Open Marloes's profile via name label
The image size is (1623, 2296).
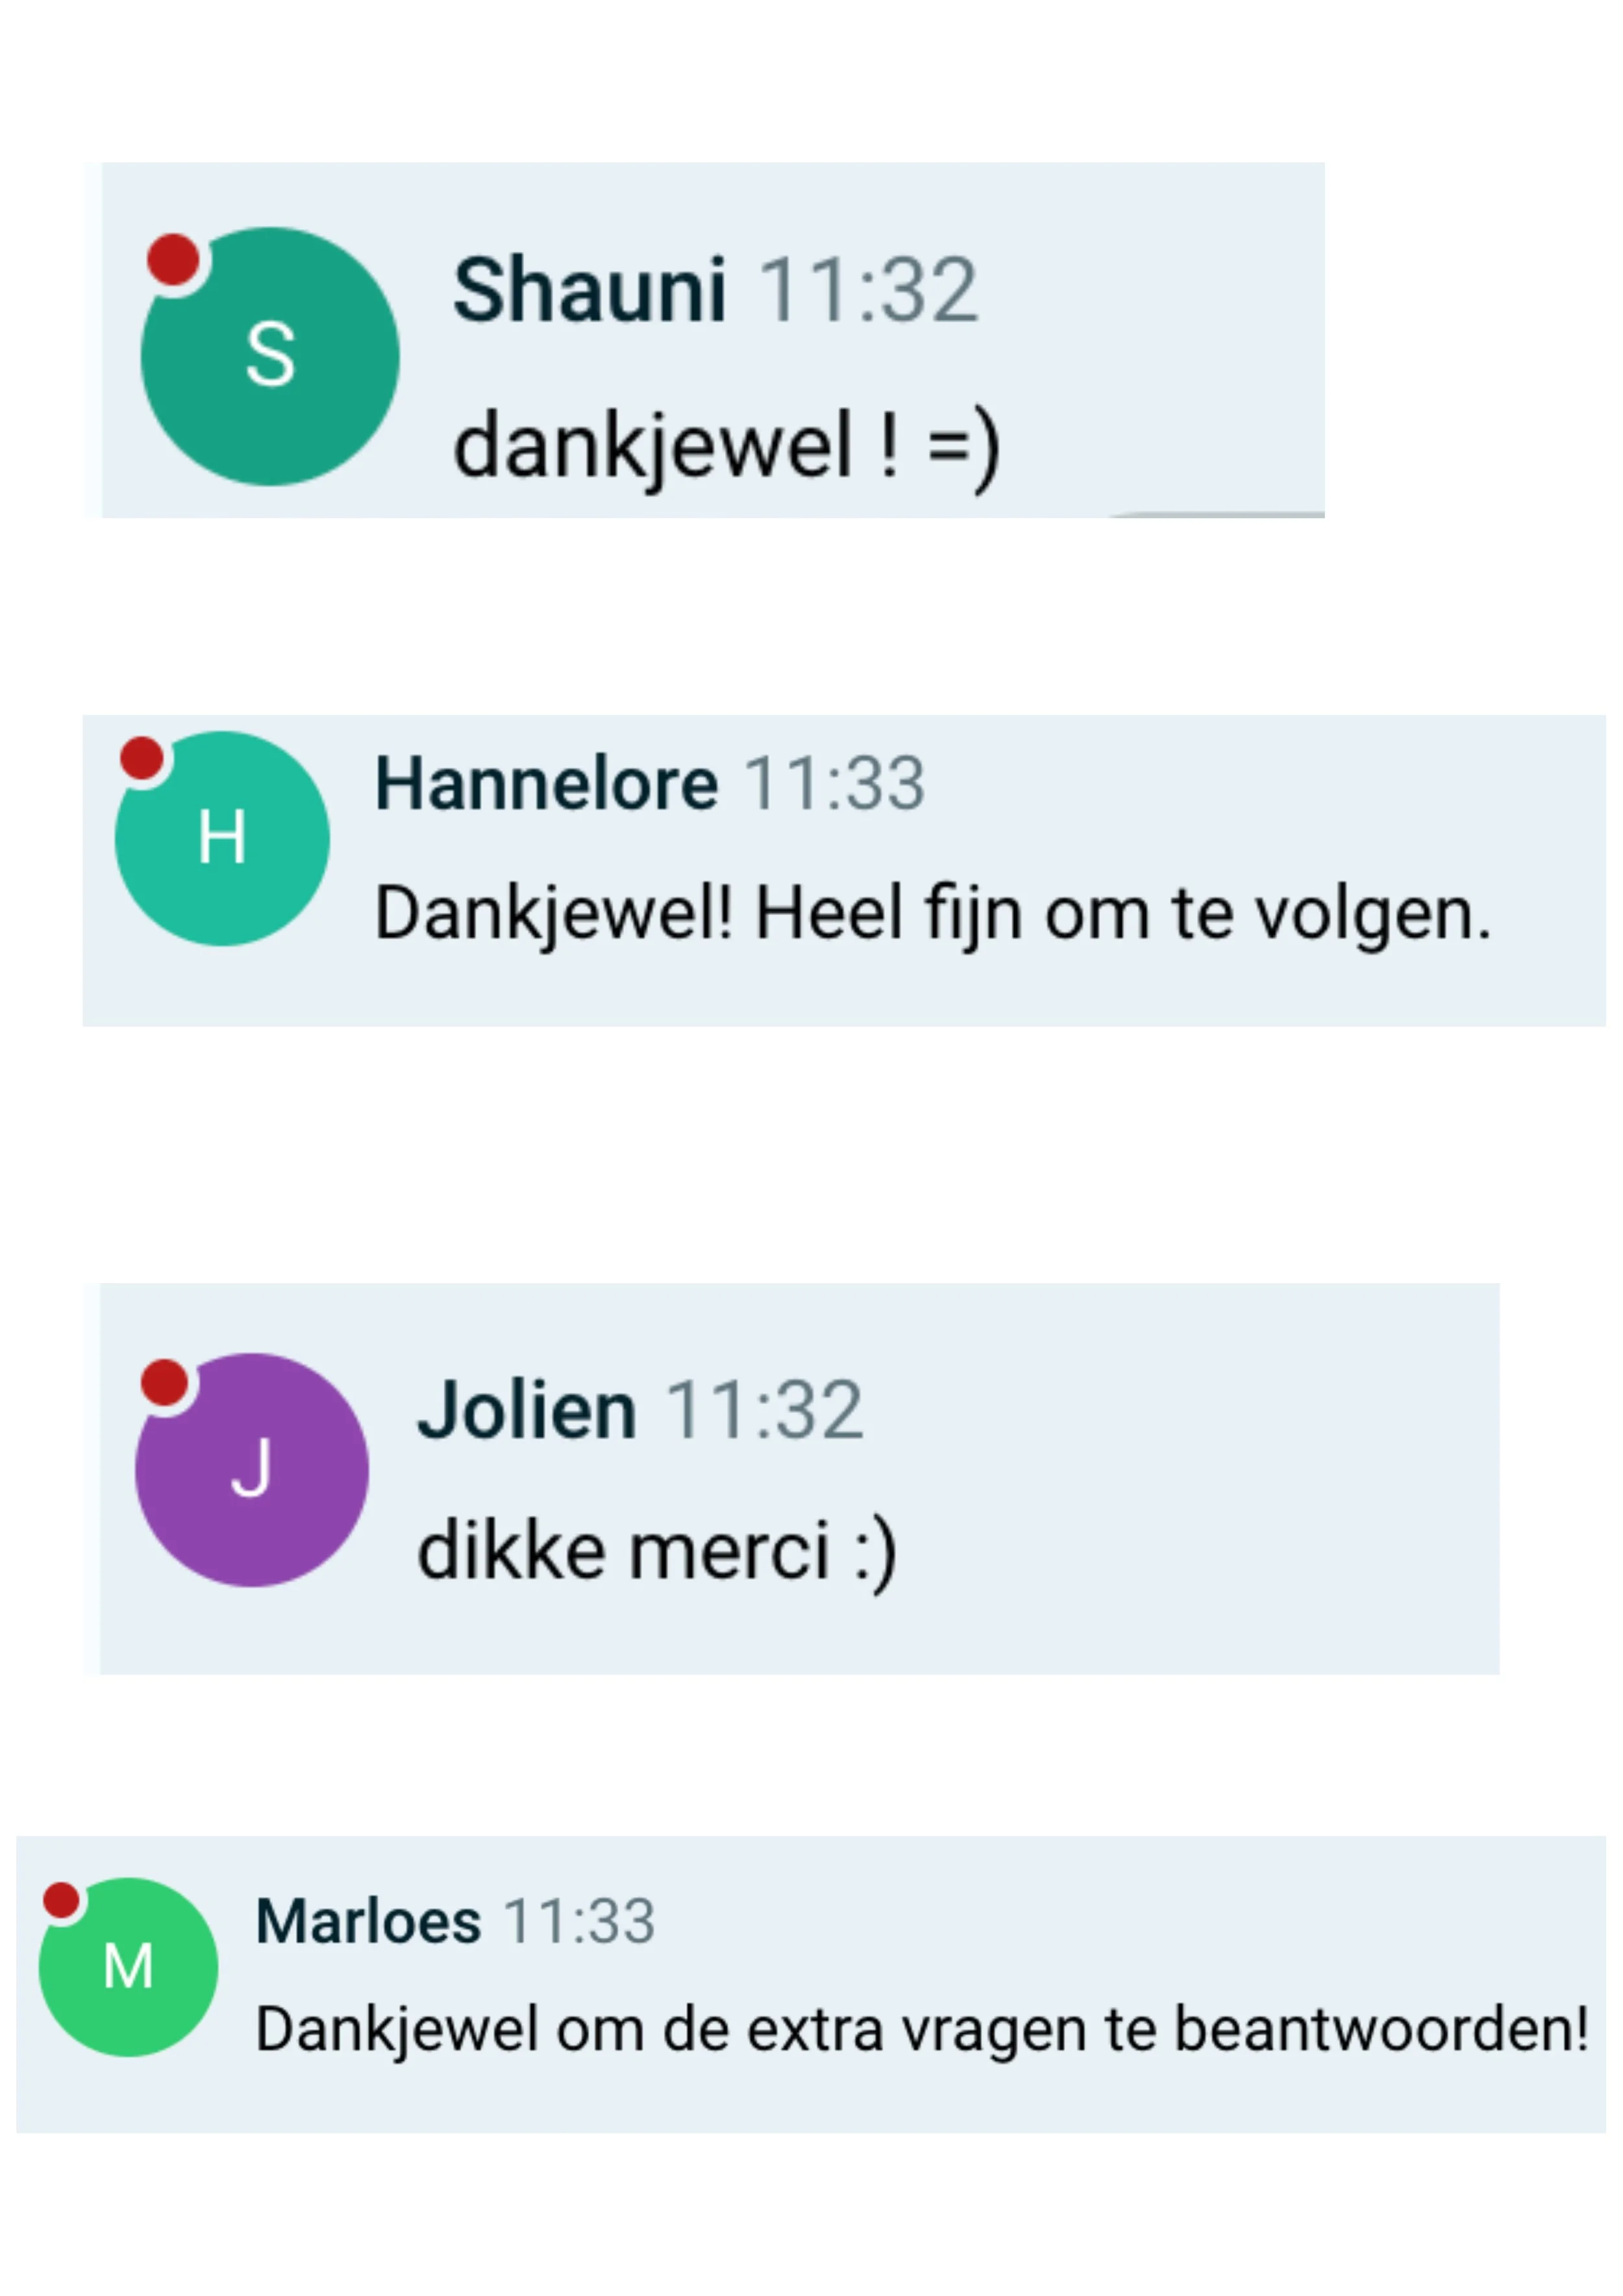coord(368,1920)
